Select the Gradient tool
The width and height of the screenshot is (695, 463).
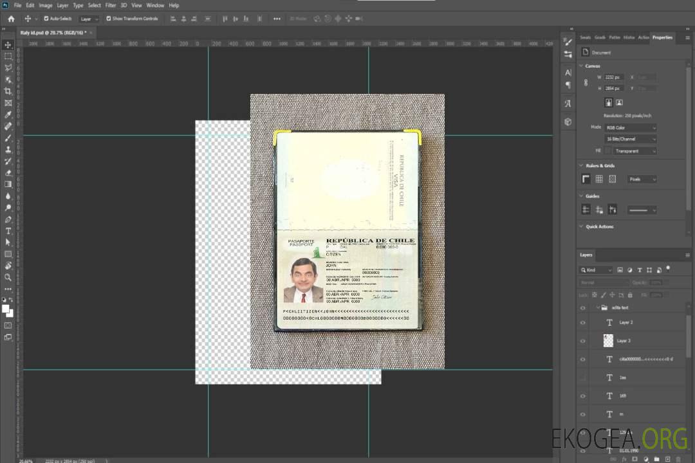pos(8,185)
